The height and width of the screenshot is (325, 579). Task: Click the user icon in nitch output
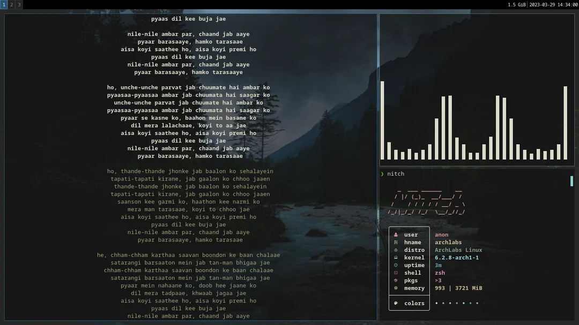pyautogui.click(x=396, y=234)
